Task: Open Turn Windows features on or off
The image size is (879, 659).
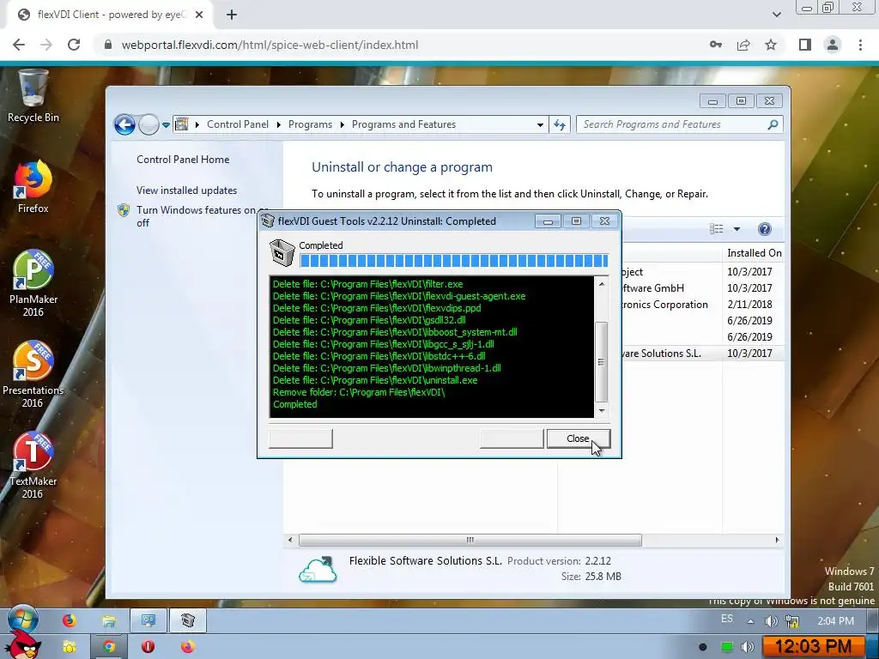Action: pos(197,215)
